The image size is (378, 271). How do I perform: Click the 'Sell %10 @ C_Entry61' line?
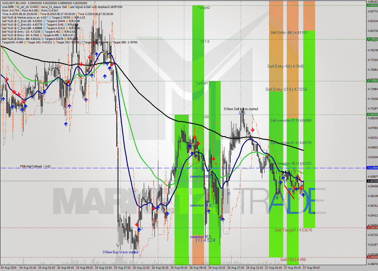point(40,24)
